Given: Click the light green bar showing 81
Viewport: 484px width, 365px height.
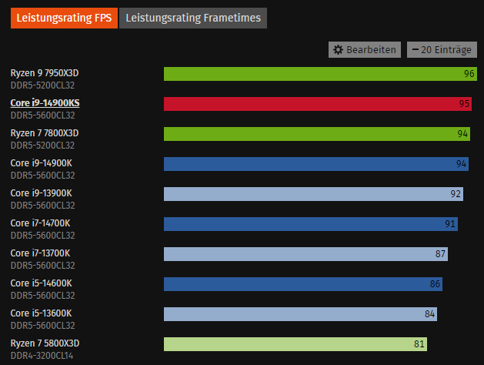Looking at the screenshot, I should [x=295, y=344].
